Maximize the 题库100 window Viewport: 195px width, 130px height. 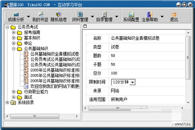click(x=184, y=5)
